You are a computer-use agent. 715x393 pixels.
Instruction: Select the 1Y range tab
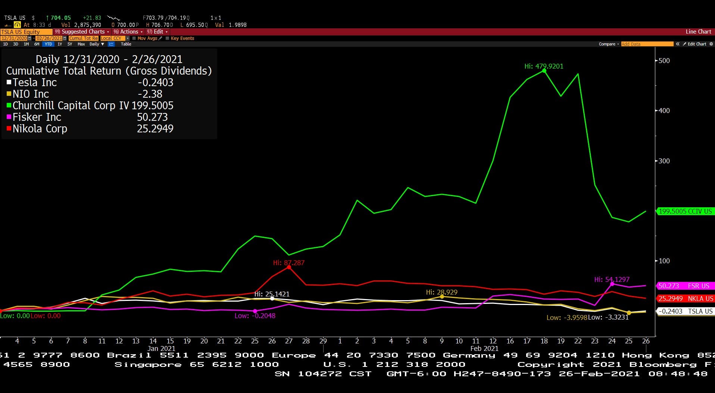tap(60, 44)
